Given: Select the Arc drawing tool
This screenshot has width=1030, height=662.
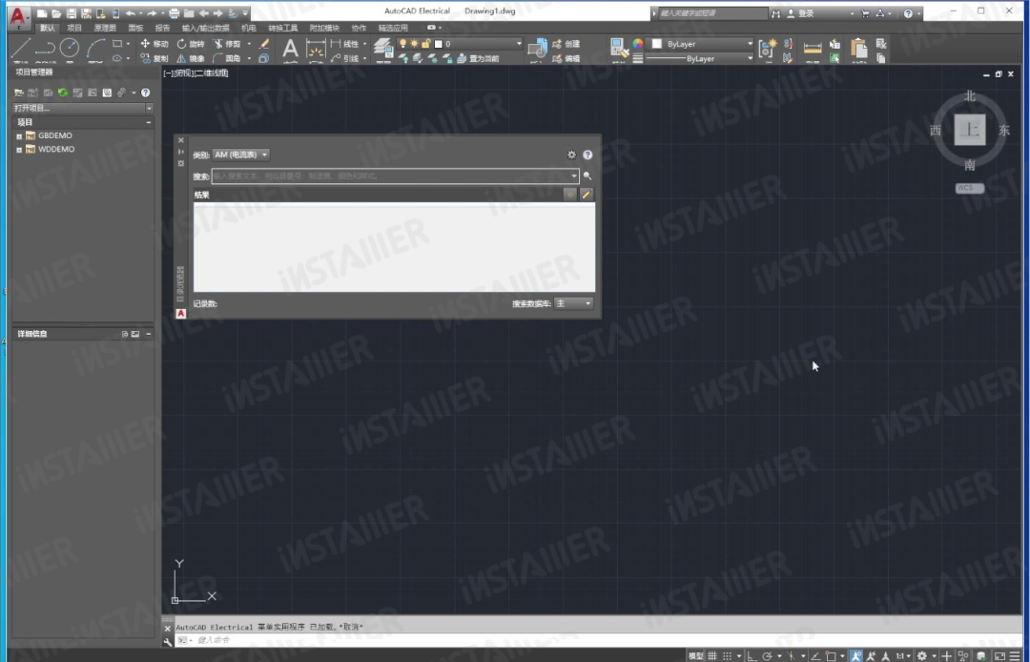Looking at the screenshot, I should click(x=96, y=48).
